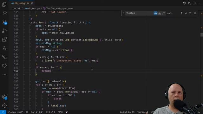Split the editor to the right
This screenshot has width=203, height=114.
(x=194, y=3)
